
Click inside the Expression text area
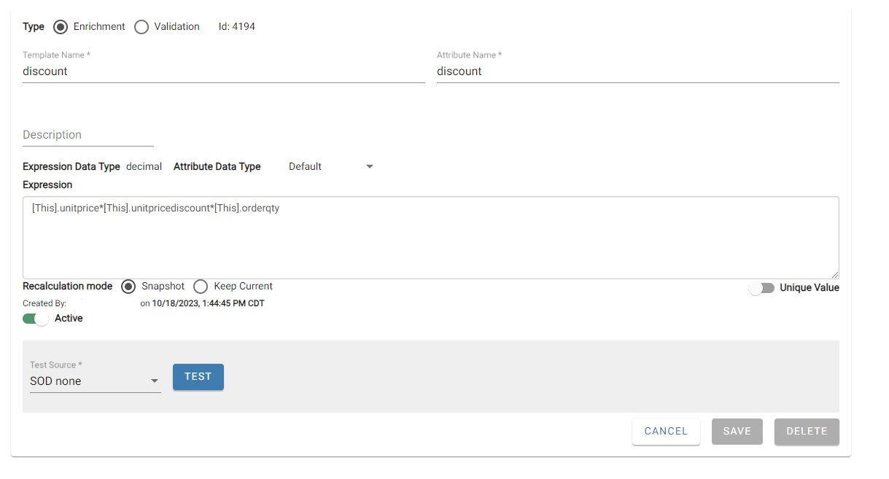pyautogui.click(x=430, y=237)
